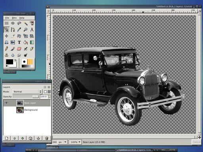Select the Color Picker eyedropper tool
The height and width of the screenshot is (152, 203).
pyautogui.click(x=19, y=30)
